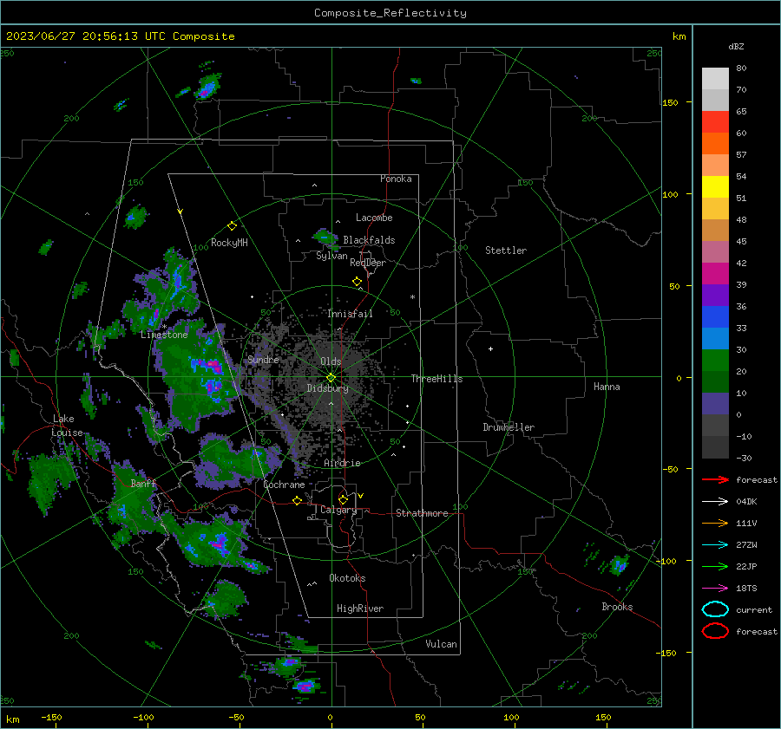Click the HighRiver label
The image size is (781, 729).
pos(360,609)
